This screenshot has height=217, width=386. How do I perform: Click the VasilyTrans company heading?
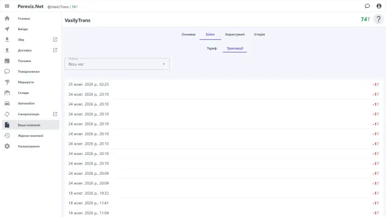click(x=78, y=20)
